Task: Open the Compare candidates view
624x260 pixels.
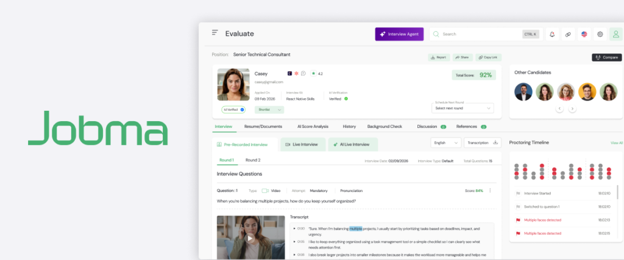Action: [606, 57]
